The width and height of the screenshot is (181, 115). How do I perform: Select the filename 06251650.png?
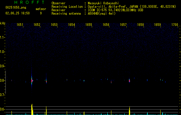tap(16, 7)
